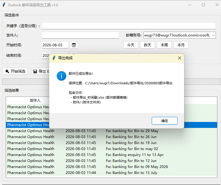Maximize the main tool window
The width and height of the screenshot is (221, 185).
[203, 5]
